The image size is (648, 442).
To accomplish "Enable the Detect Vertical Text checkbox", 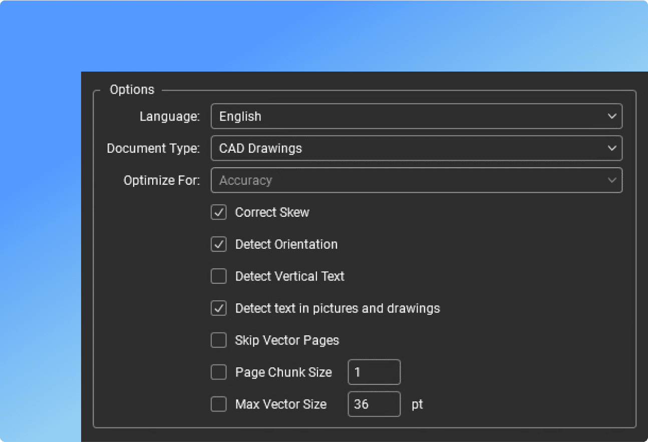I will [219, 276].
